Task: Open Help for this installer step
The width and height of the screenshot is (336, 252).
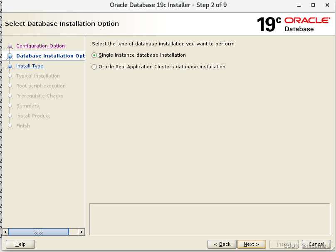Action: click(20, 244)
